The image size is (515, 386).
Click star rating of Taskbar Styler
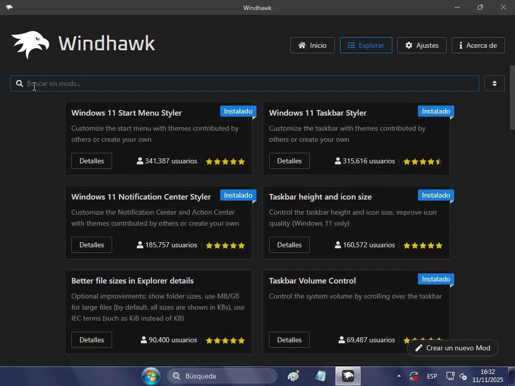click(422, 161)
